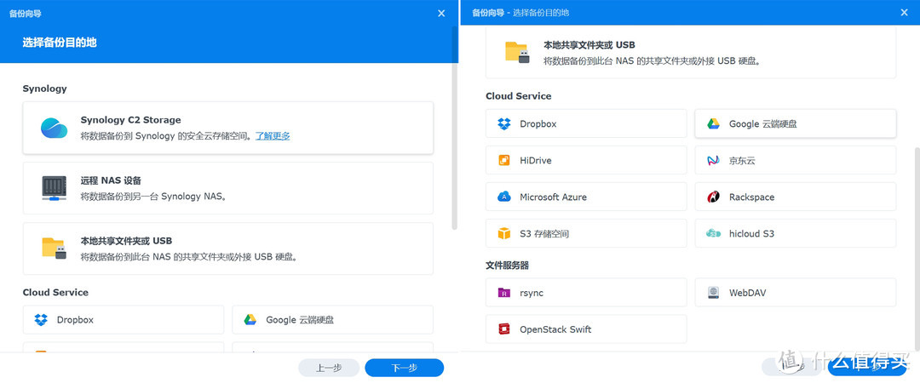Choose the WebDAV icon

click(x=713, y=293)
